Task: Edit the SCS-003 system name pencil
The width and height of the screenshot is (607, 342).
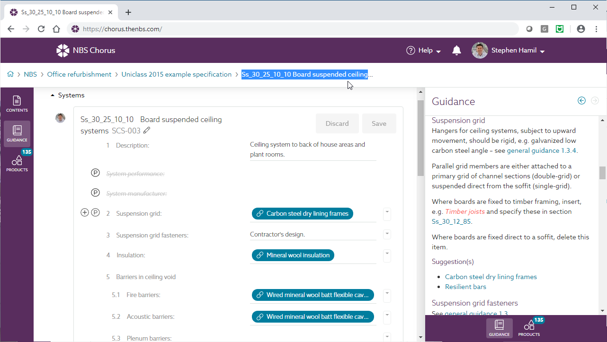Action: (147, 131)
